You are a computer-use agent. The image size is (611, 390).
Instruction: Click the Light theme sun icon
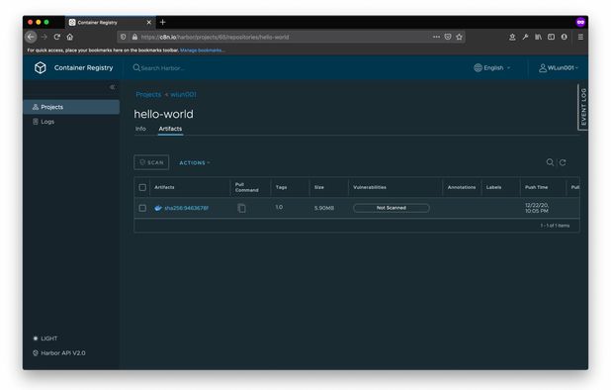pos(36,339)
